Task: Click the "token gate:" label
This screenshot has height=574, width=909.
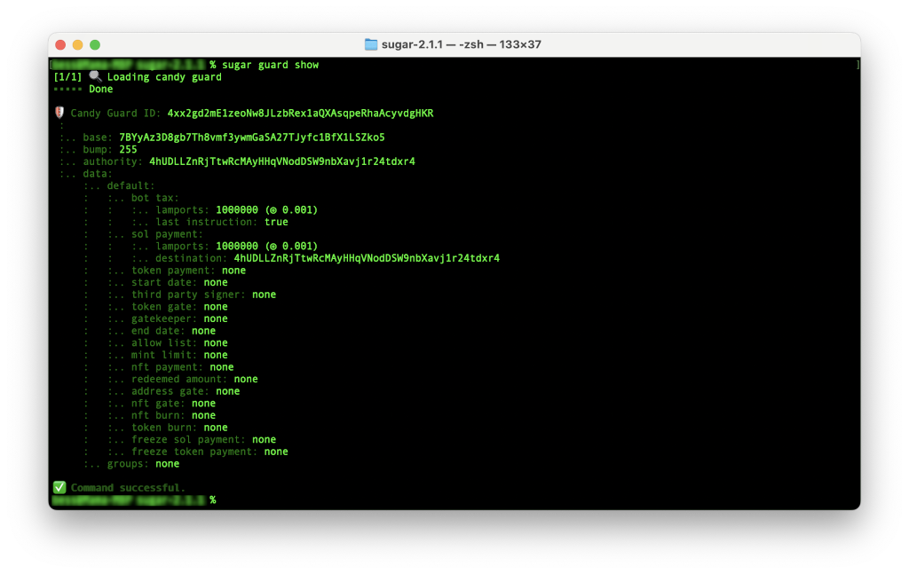Action: pyautogui.click(x=164, y=307)
